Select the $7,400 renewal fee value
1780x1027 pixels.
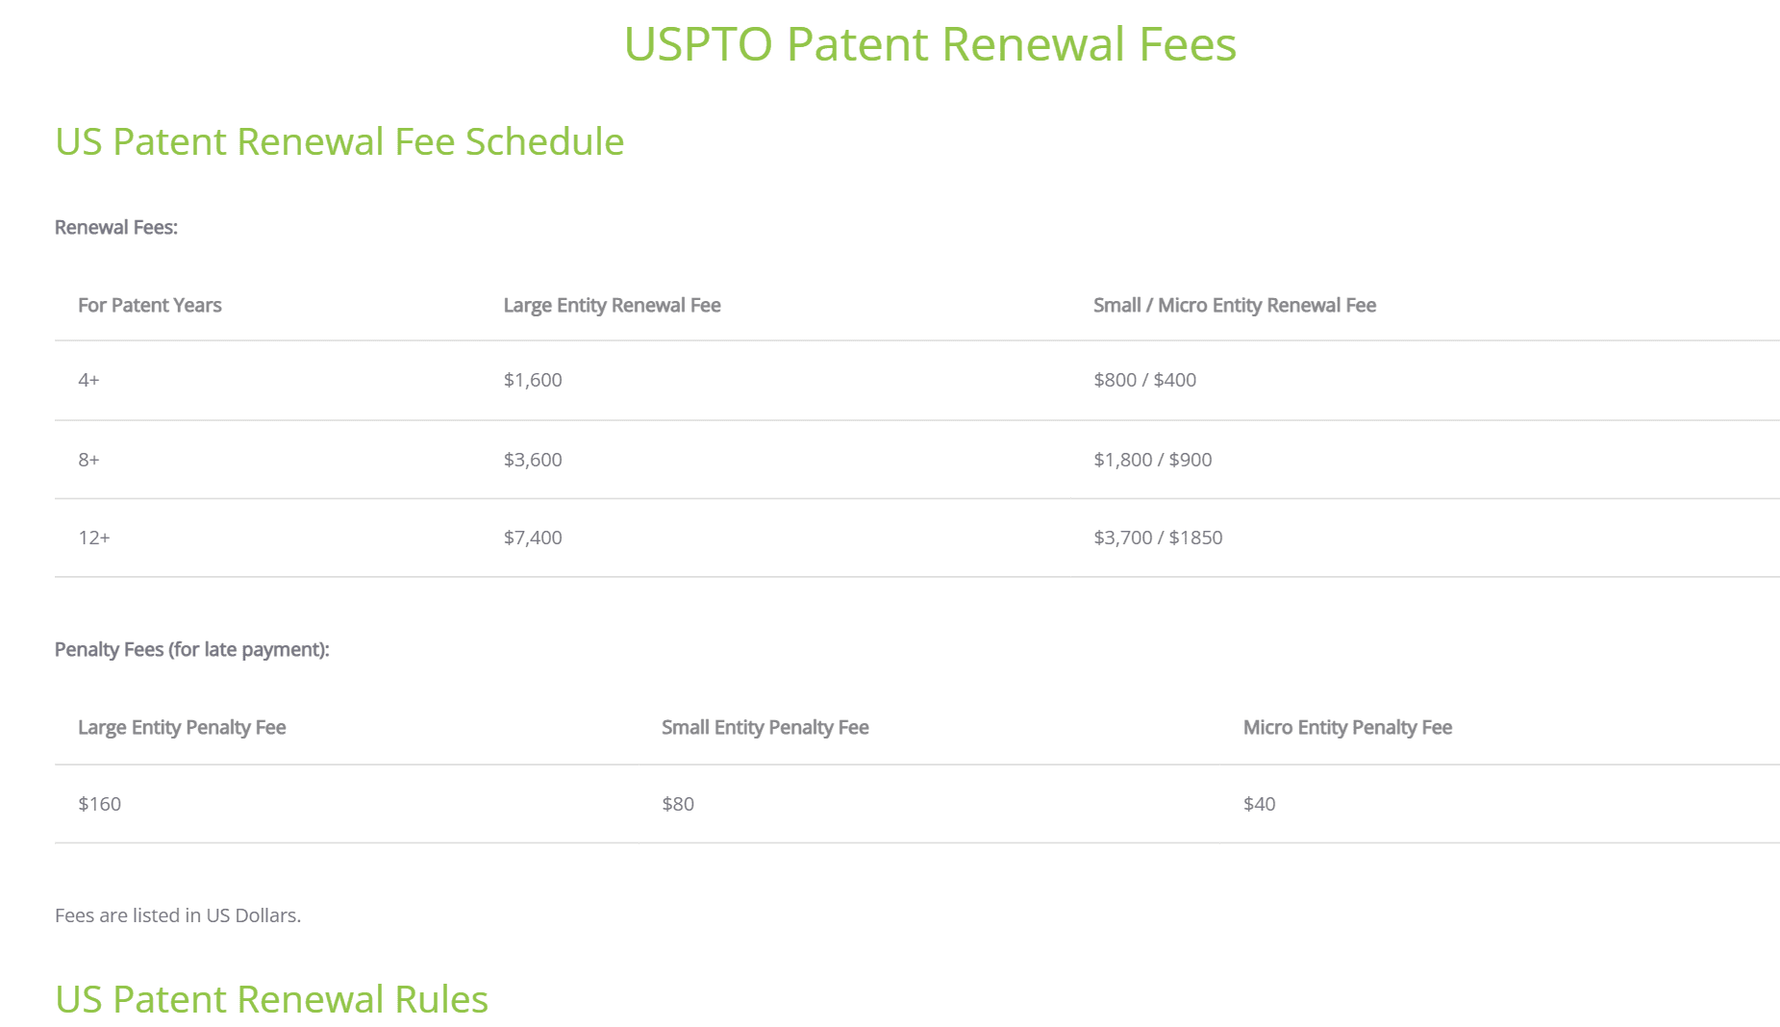533,538
